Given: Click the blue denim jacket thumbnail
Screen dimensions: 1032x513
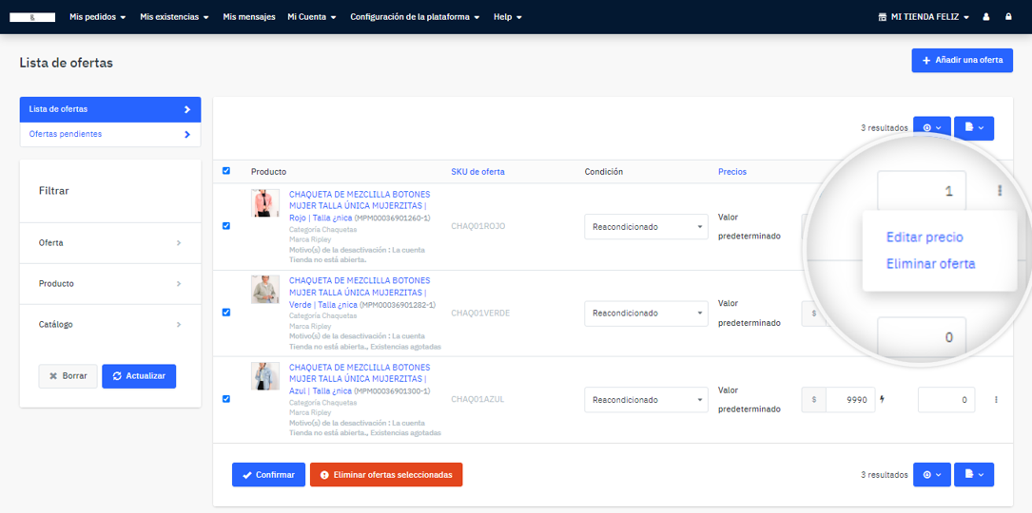Looking at the screenshot, I should [265, 376].
